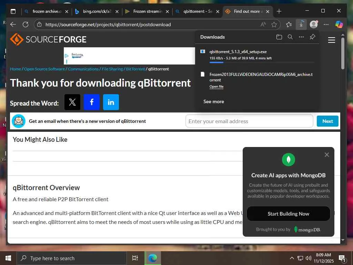Image resolution: width=353 pixels, height=265 pixels.
Task: Close the frozen archive tab
Action: (x=67, y=11)
